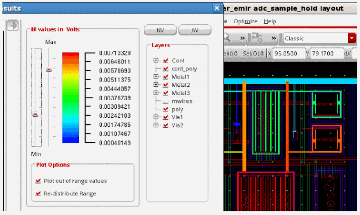Viewport: 360px width, 215px height.
Task: Click the Min IR value slider handle
Action: tap(36, 115)
